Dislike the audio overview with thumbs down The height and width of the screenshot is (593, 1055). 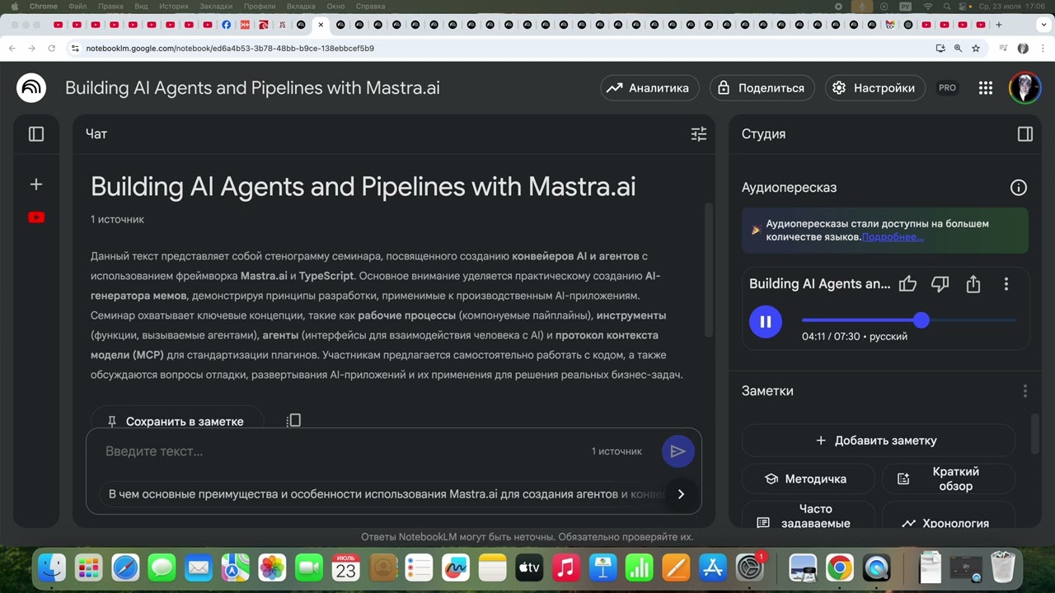(x=940, y=284)
